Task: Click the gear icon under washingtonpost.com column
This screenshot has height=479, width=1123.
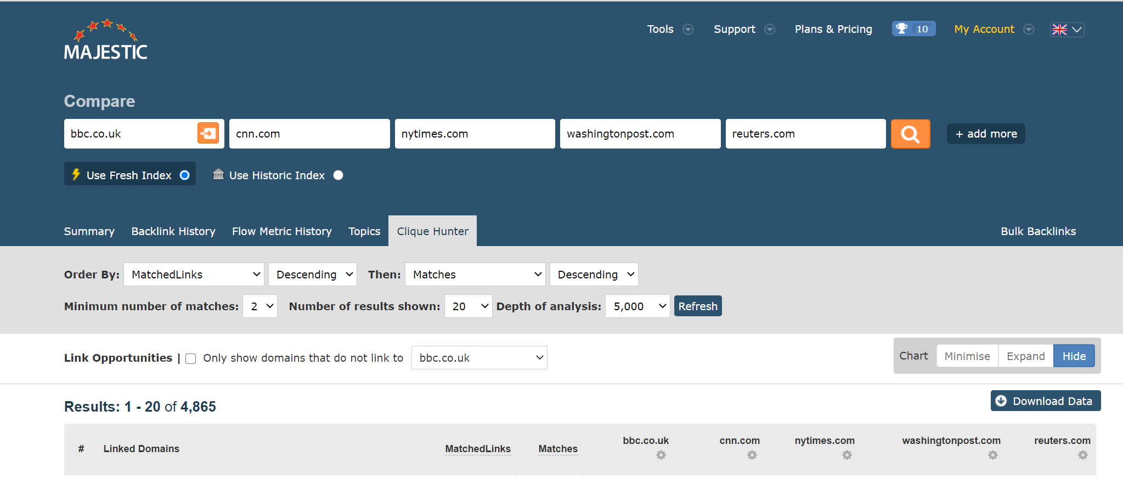Action: 993,455
